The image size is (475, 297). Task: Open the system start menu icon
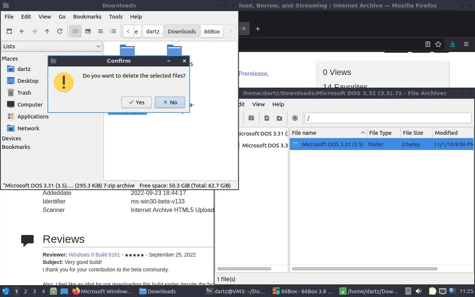pos(6,291)
